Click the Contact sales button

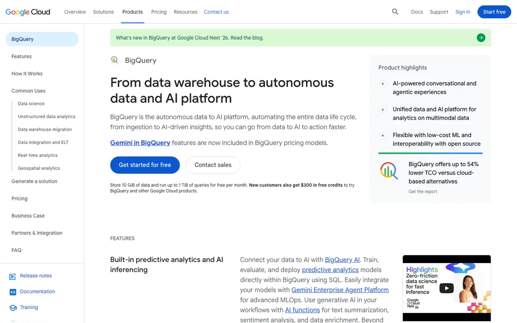coord(213,165)
